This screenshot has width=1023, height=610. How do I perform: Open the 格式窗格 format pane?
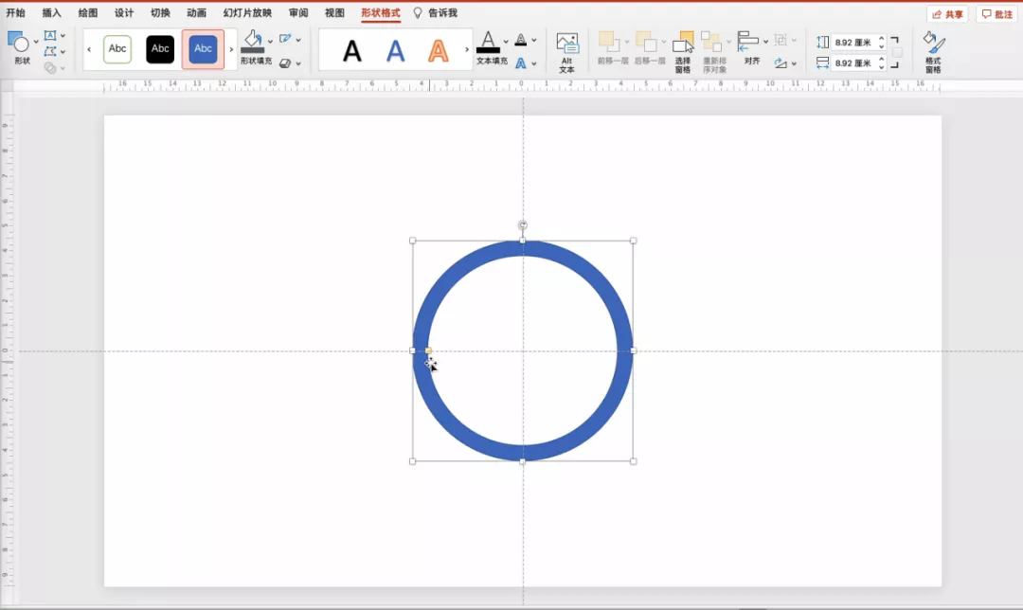coord(934,52)
